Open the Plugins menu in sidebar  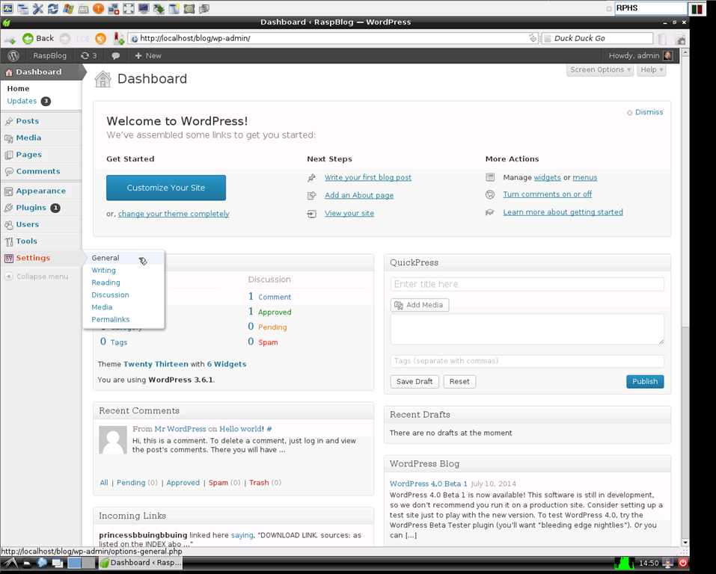pos(31,208)
